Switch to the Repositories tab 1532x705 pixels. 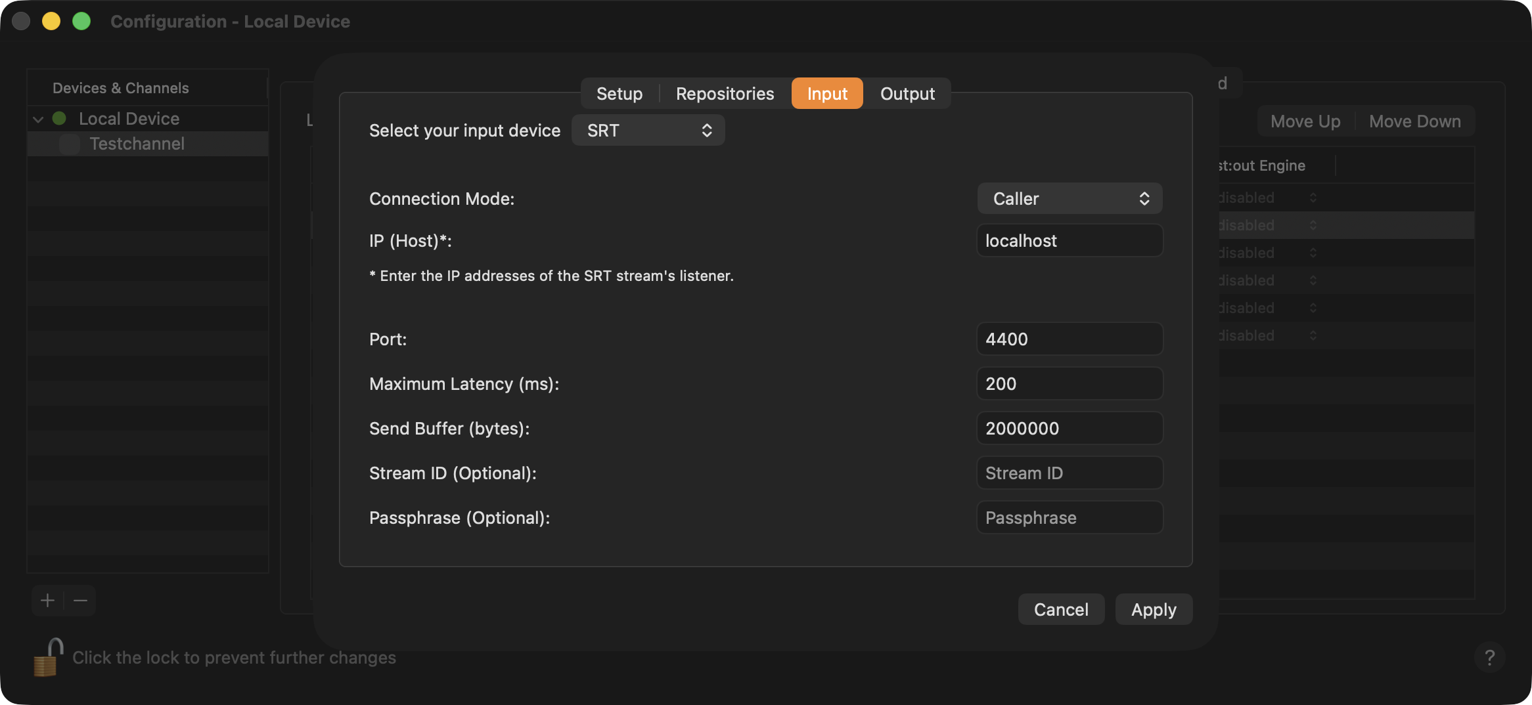[x=725, y=93]
